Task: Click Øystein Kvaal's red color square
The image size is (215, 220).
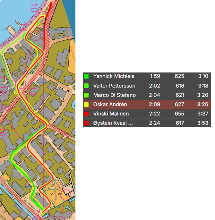Action: coord(86,123)
